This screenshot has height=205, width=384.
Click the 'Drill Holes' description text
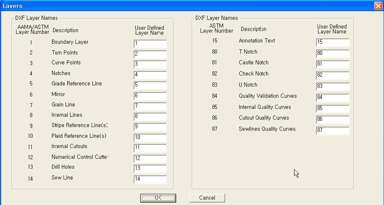[63, 167]
